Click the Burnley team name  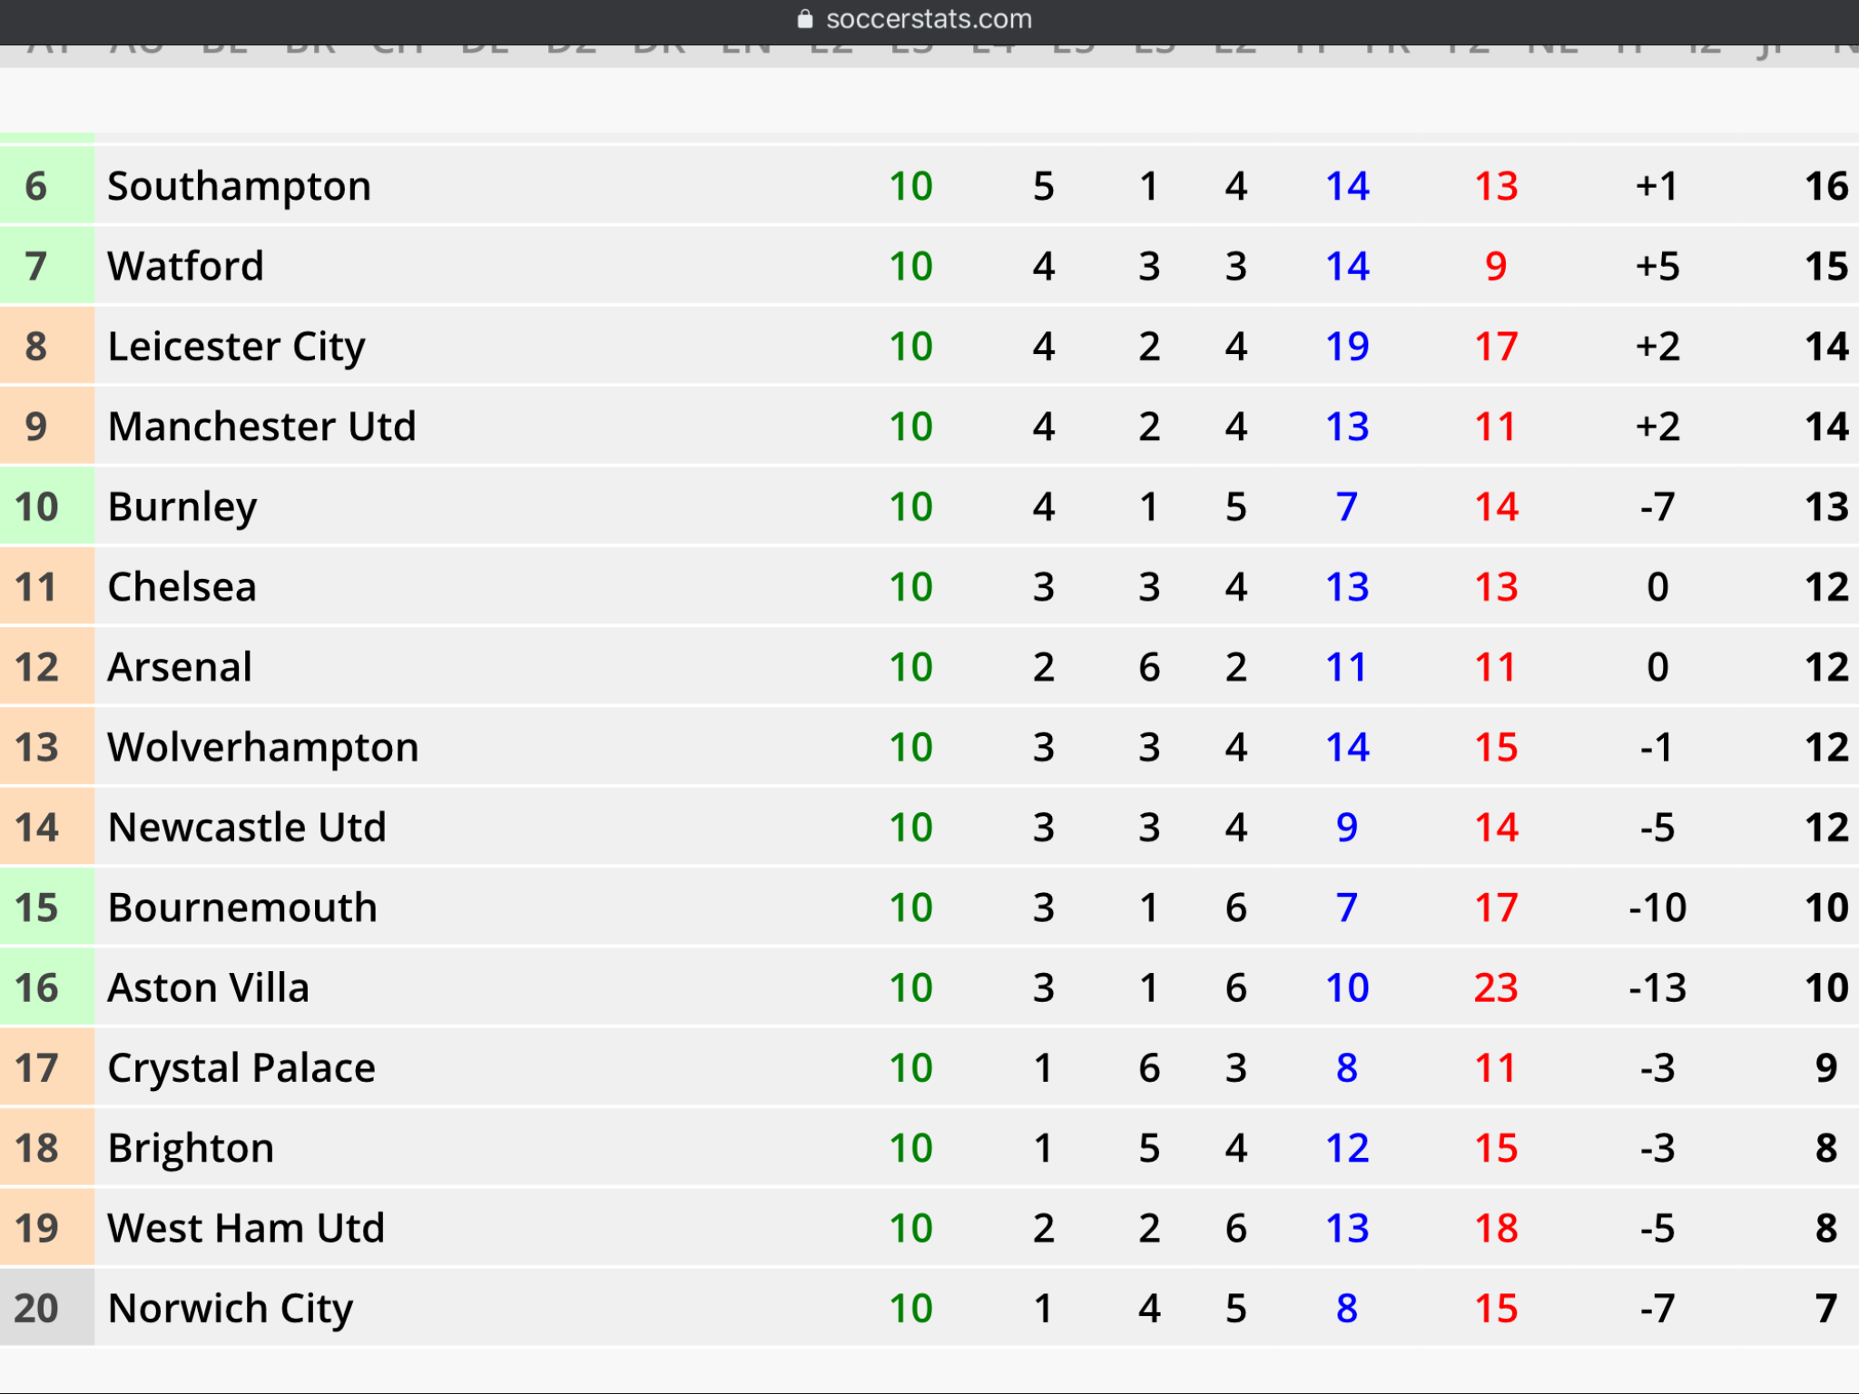coord(182,507)
